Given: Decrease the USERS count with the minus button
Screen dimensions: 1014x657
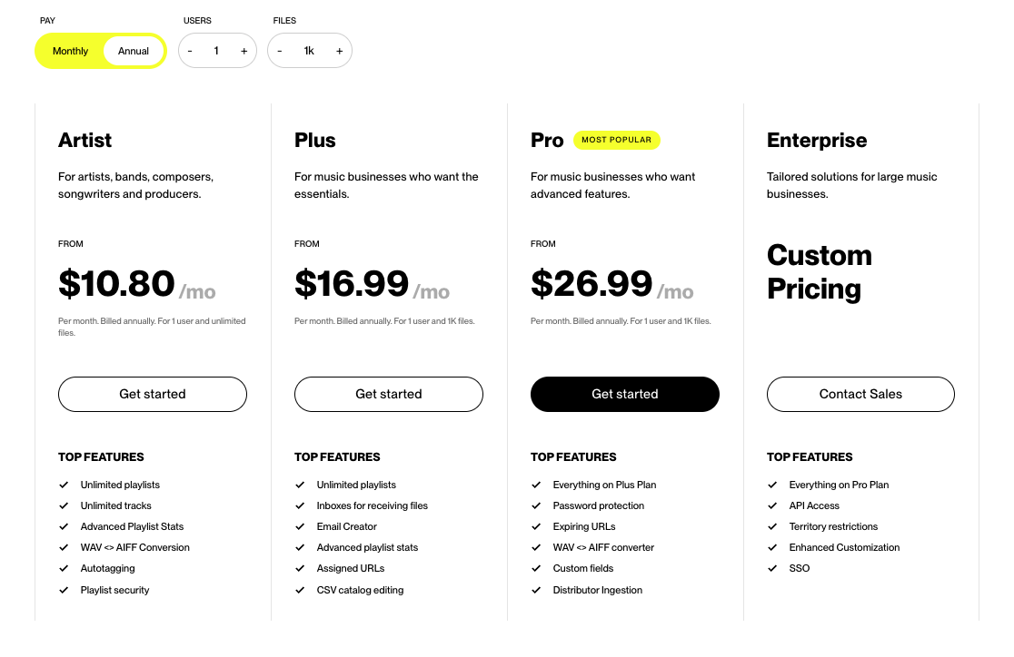Looking at the screenshot, I should point(190,51).
